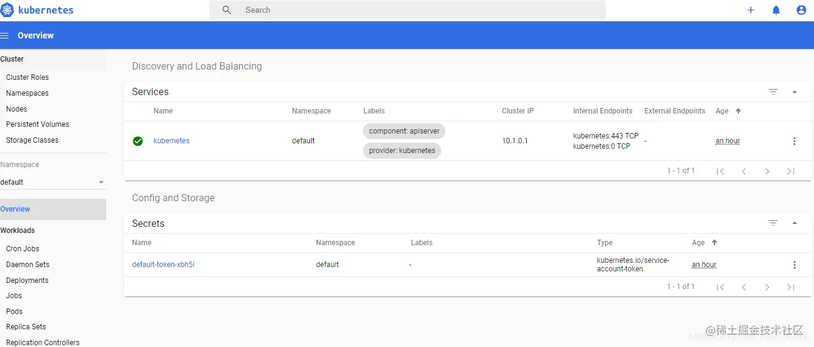Sort Services by Age column header
The image size is (814, 347).
(722, 111)
